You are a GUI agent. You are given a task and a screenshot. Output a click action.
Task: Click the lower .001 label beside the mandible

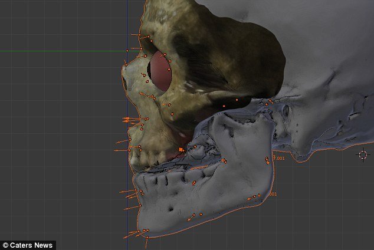coord(273,194)
